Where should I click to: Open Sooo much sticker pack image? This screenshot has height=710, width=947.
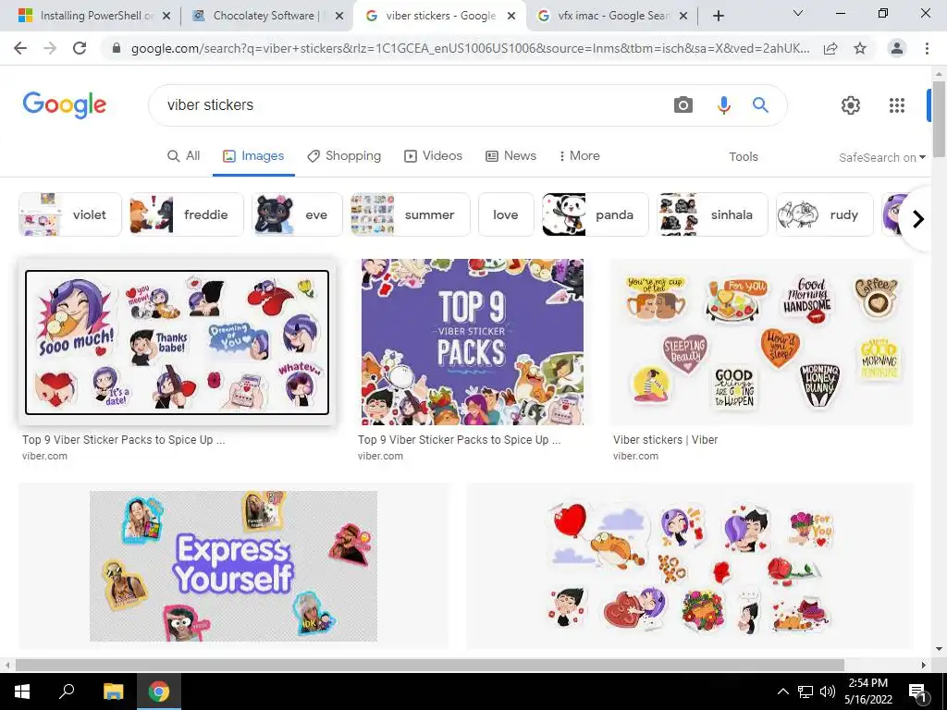click(177, 342)
